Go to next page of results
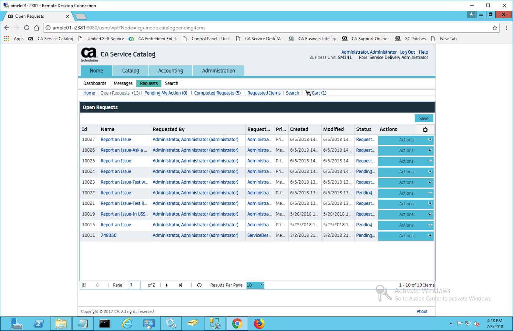Image resolution: width=513 pixels, height=331 pixels. [167, 285]
